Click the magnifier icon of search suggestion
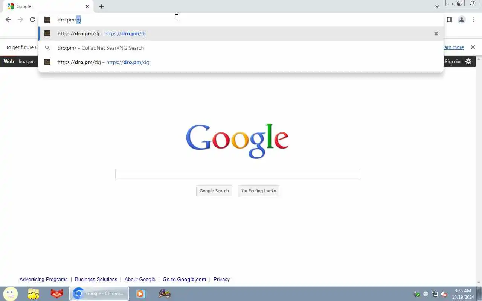Screen dimensions: 482x301 coord(47,48)
